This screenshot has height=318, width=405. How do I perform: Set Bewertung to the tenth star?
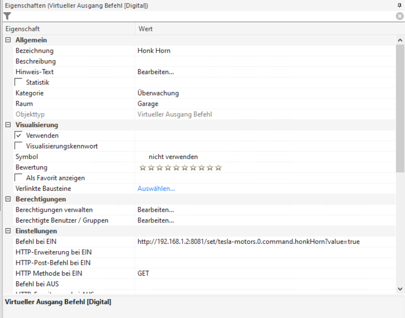coord(218,168)
